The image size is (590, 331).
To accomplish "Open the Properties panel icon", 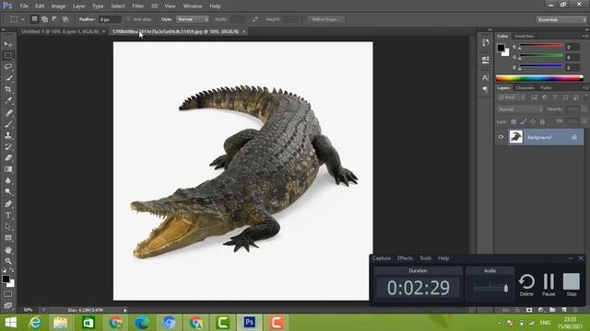I will pos(486,59).
